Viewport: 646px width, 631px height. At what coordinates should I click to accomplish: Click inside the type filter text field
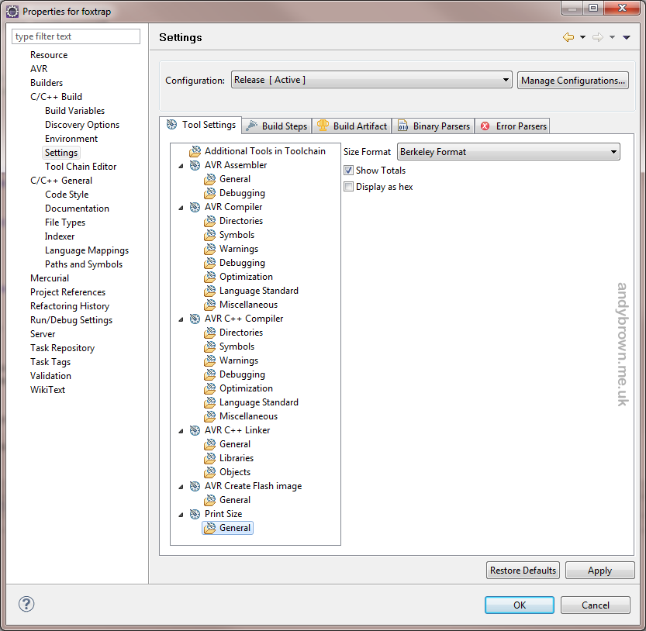point(75,36)
